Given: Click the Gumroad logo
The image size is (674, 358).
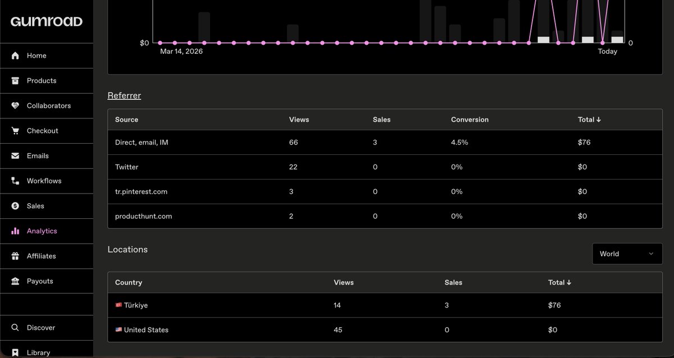Looking at the screenshot, I should pos(47,21).
